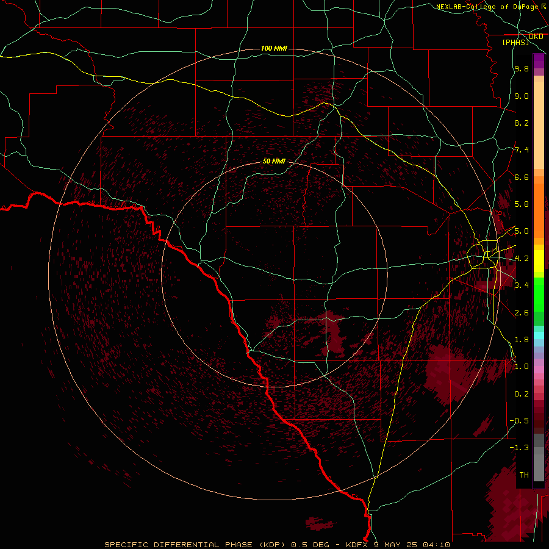Click the 1.8 value on the color scale
The width and height of the screenshot is (549, 549).
(522, 340)
